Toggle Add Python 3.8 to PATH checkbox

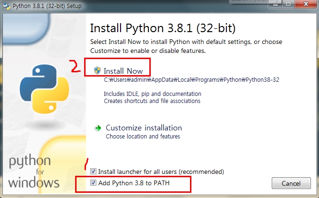click(x=94, y=183)
